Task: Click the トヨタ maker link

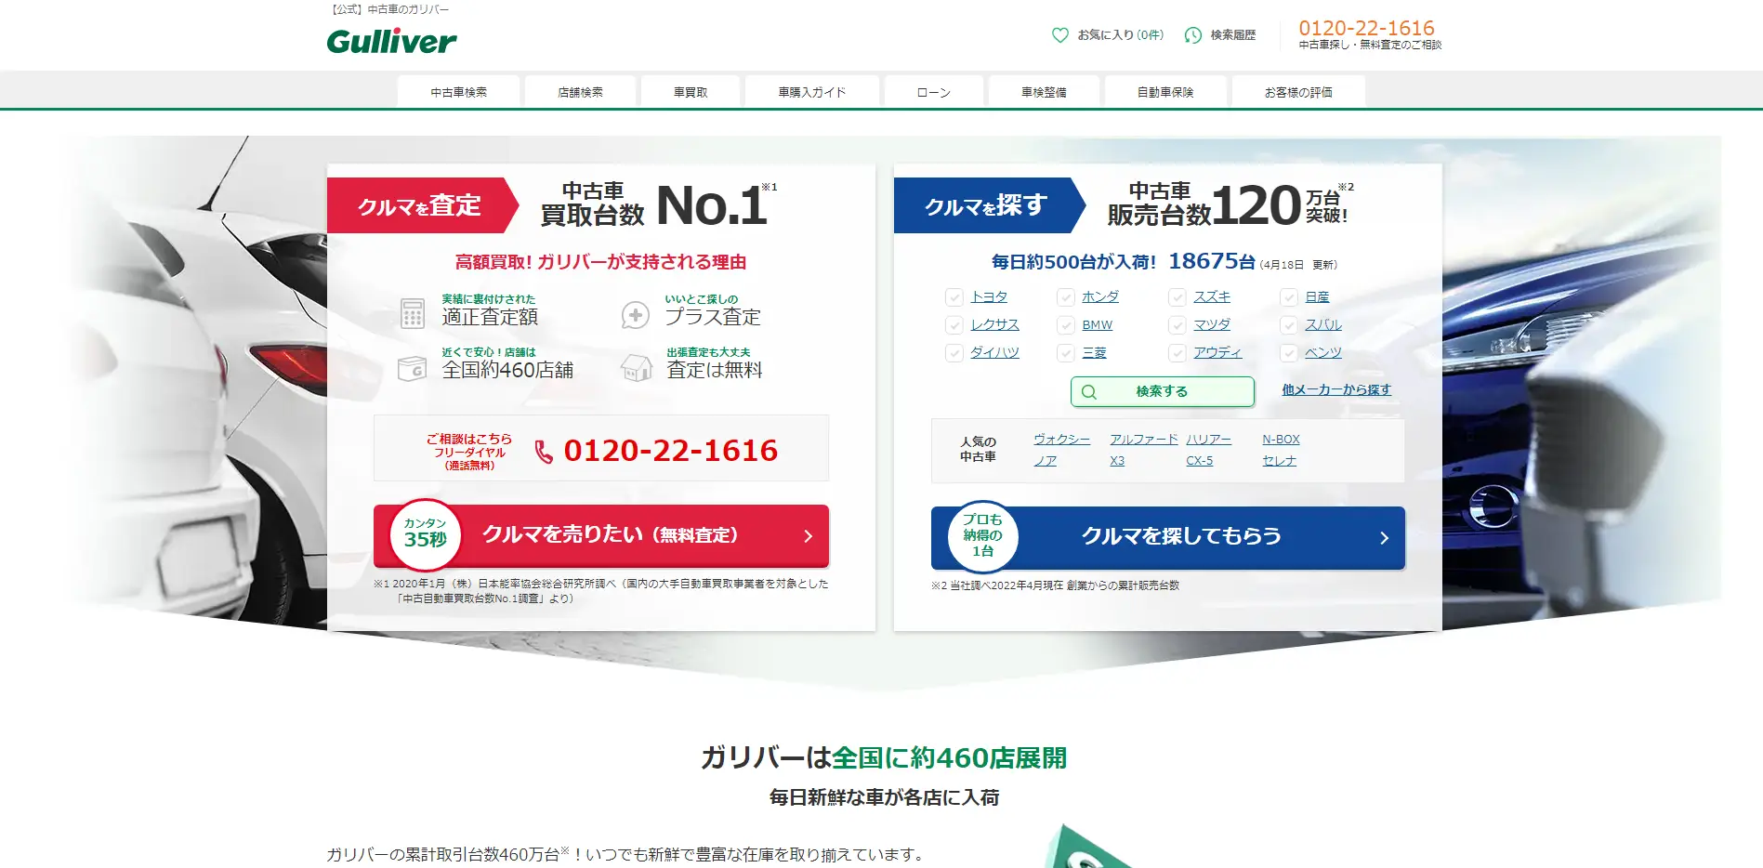Action: click(x=989, y=297)
